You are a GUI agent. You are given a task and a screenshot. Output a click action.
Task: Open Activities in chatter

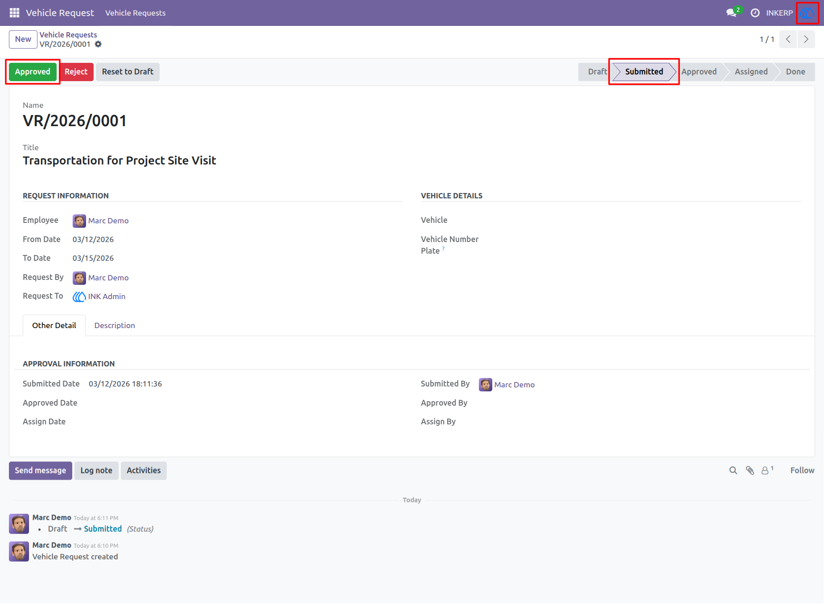(144, 471)
